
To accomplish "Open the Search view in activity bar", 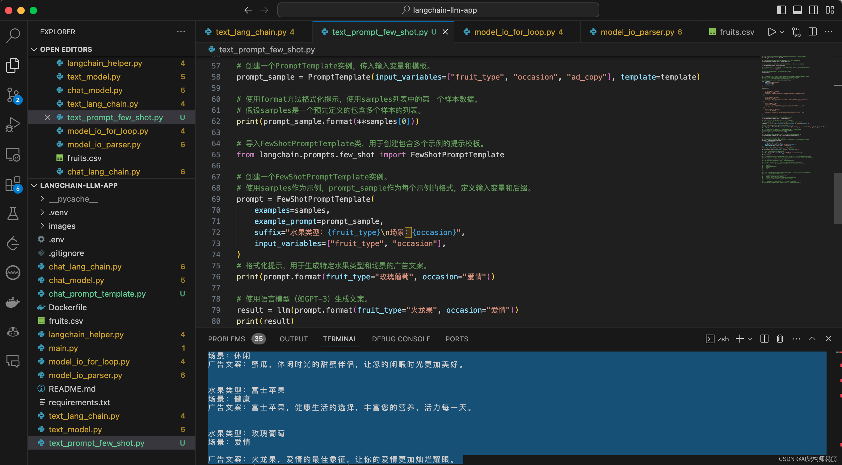I will click(13, 35).
